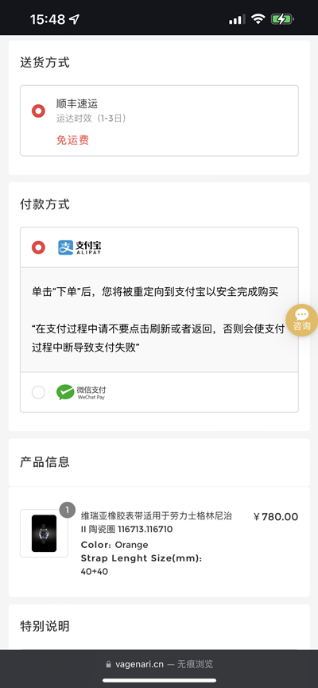The height and width of the screenshot is (688, 318).
Task: Tap the watch strap product thumbnail
Action: 44,533
